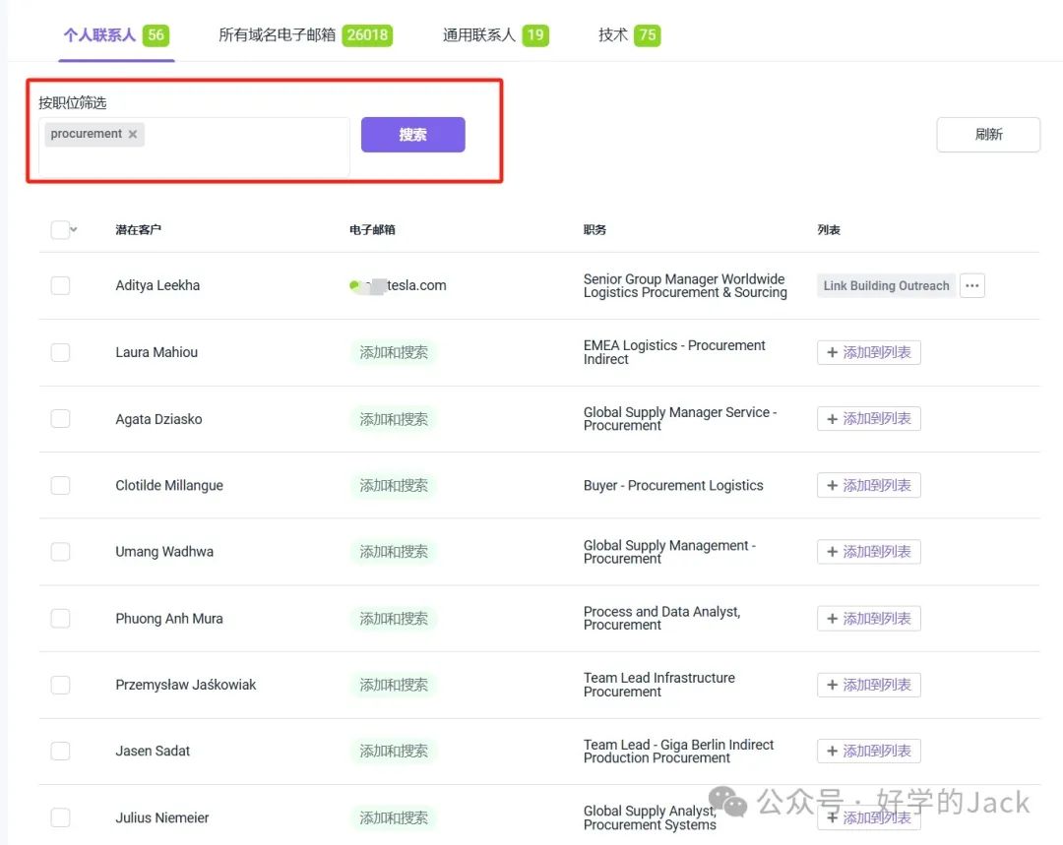Viewport: 1063px width, 845px height.
Task: Add Agata Dziasko to list
Action: [x=868, y=419]
